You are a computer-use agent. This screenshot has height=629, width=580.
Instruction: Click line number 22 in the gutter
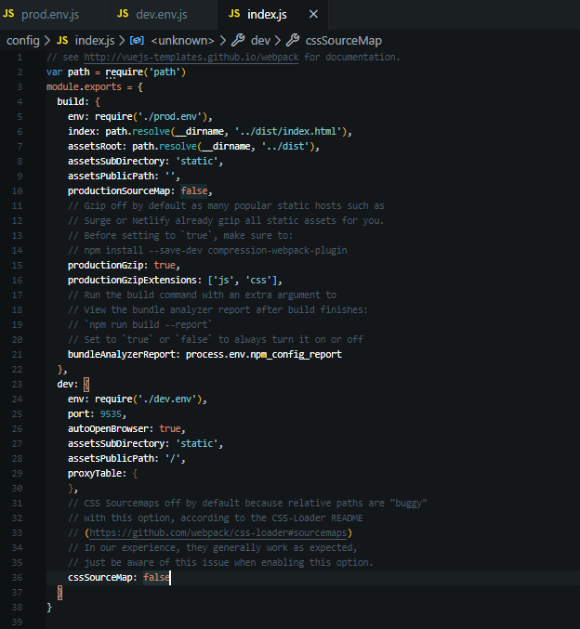[17, 369]
